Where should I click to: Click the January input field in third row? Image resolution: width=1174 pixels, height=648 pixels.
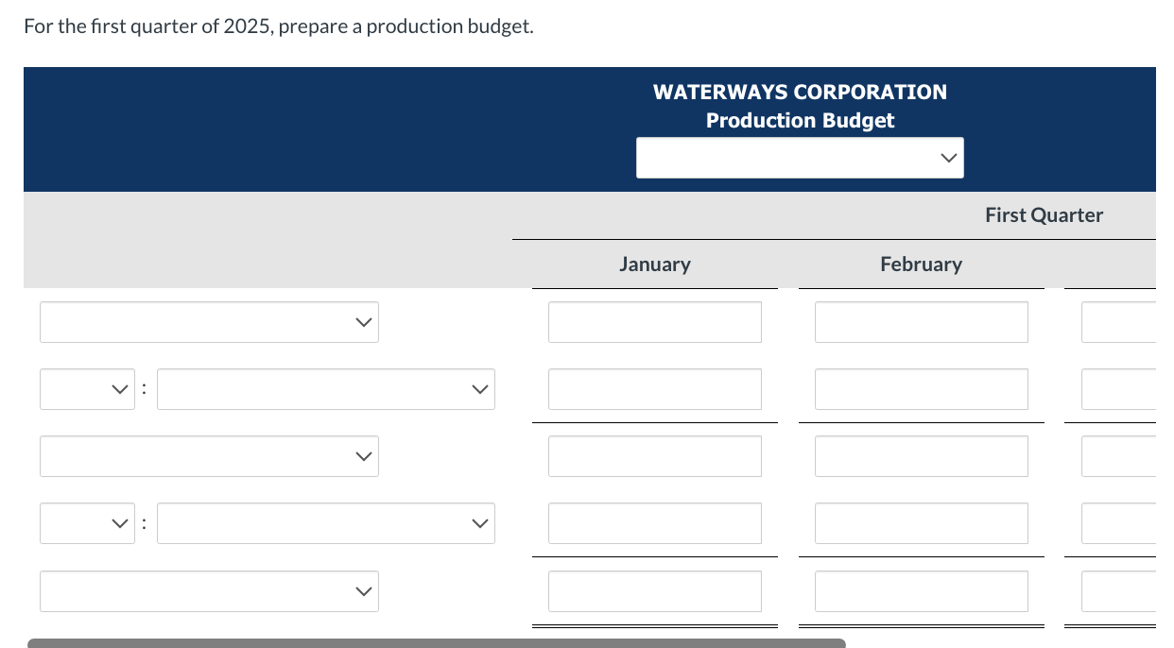click(655, 456)
